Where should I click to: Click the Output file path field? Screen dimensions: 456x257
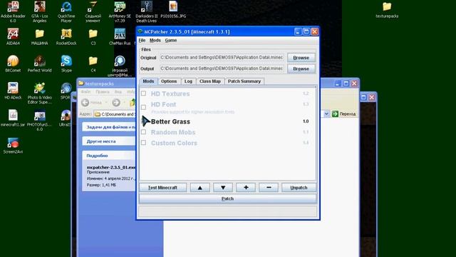click(x=222, y=69)
